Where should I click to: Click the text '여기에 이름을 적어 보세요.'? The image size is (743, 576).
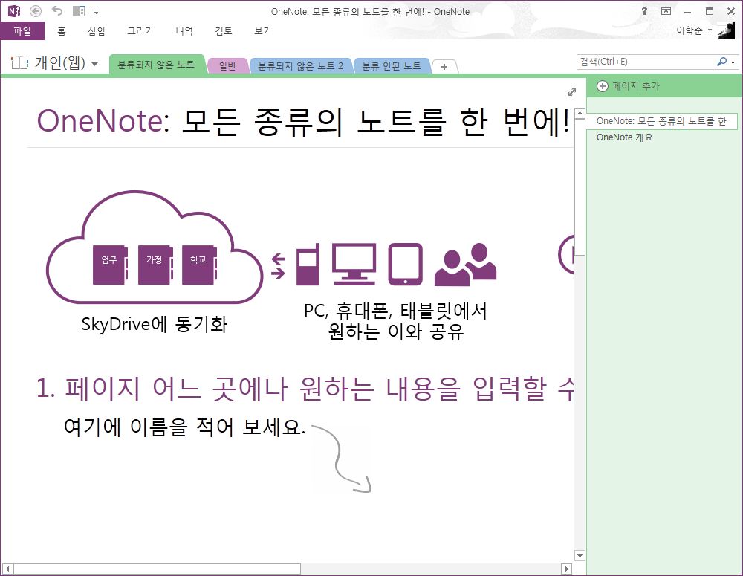(x=185, y=427)
